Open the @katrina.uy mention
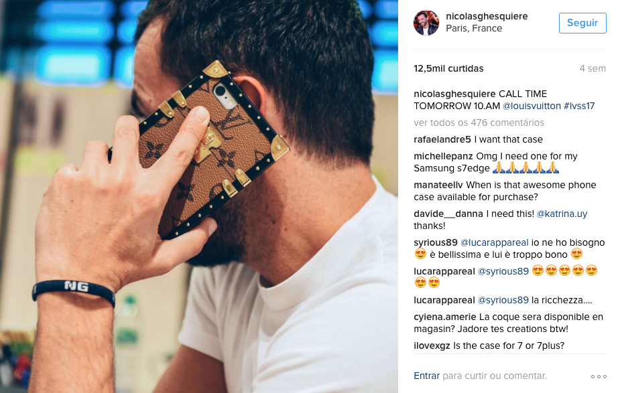 [562, 214]
